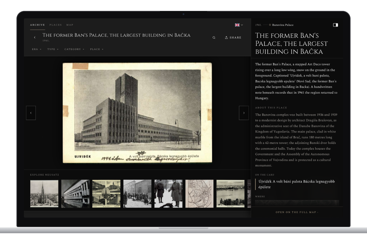Screen dimensions: 367x250
Task: Expand the Type filter dropdown
Action: pos(53,49)
